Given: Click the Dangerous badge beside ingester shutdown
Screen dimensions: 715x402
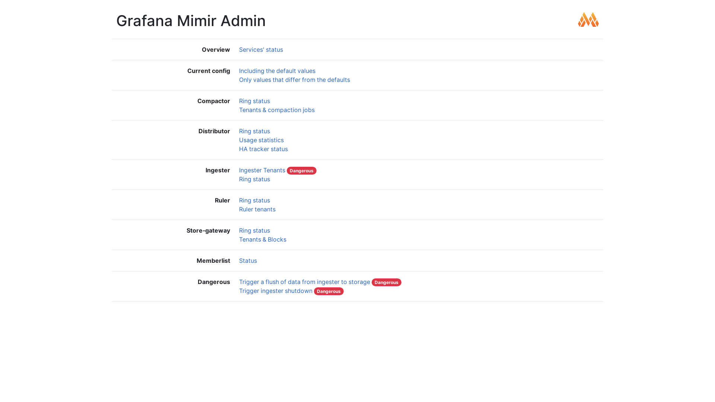Looking at the screenshot, I should pos(329,291).
